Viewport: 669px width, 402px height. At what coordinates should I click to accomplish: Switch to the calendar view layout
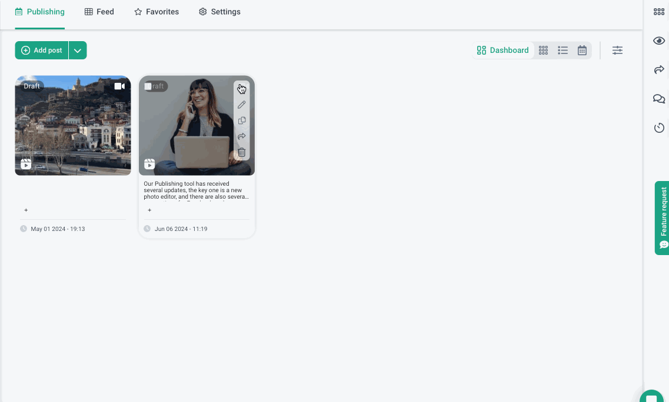[582, 51]
